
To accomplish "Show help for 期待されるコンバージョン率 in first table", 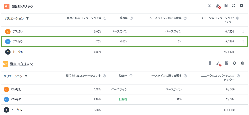I will pos(105,18).
